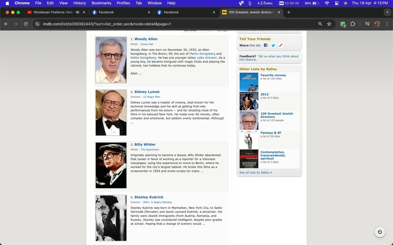
Task: Open Wi-Fi status menu
Action: click(x=327, y=3)
